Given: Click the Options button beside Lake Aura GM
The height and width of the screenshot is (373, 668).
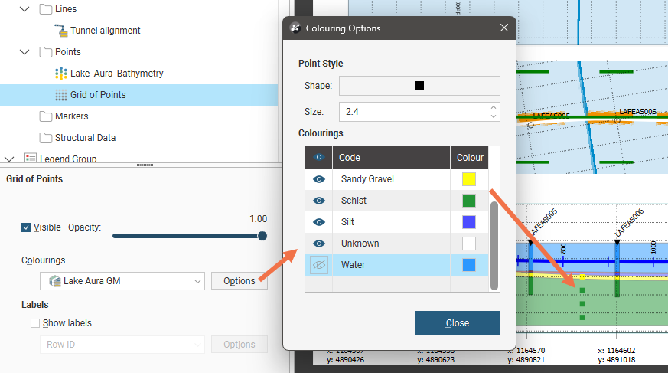Looking at the screenshot, I should point(239,281).
